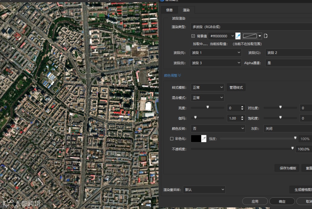Select the 渲染 tab

[x=186, y=10]
